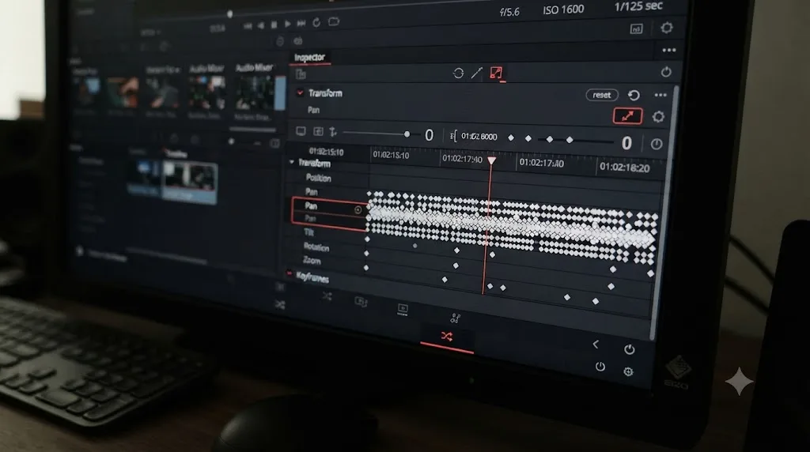Click the boxed plus icon beside monitor icon

click(x=318, y=132)
